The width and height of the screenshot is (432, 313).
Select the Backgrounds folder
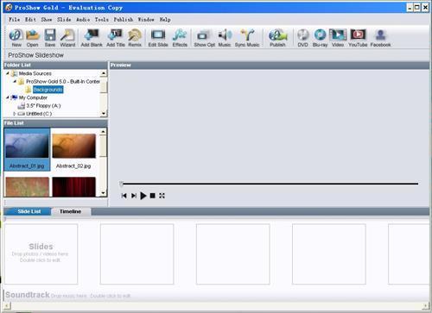(48, 90)
